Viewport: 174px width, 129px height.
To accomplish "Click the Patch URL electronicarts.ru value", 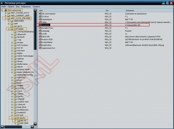I will (143, 37).
